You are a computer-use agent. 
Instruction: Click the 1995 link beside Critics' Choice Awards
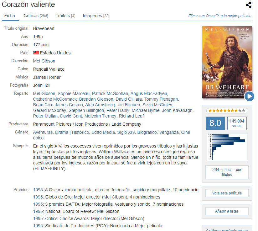(x=38, y=219)
